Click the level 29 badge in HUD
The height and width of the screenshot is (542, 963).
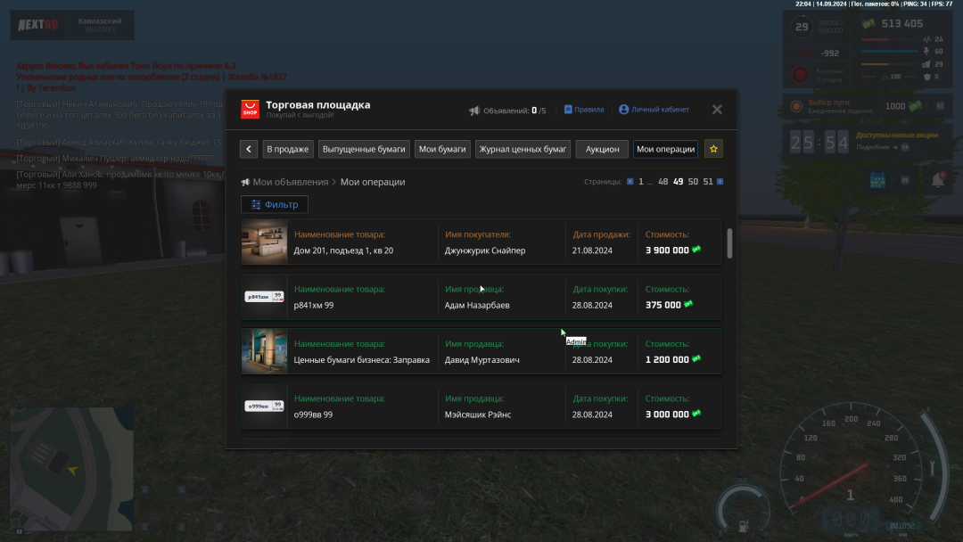(802, 27)
